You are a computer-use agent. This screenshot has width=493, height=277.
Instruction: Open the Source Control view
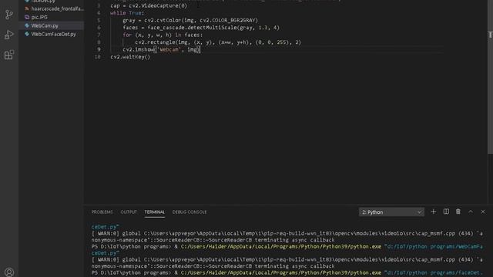coord(9,15)
